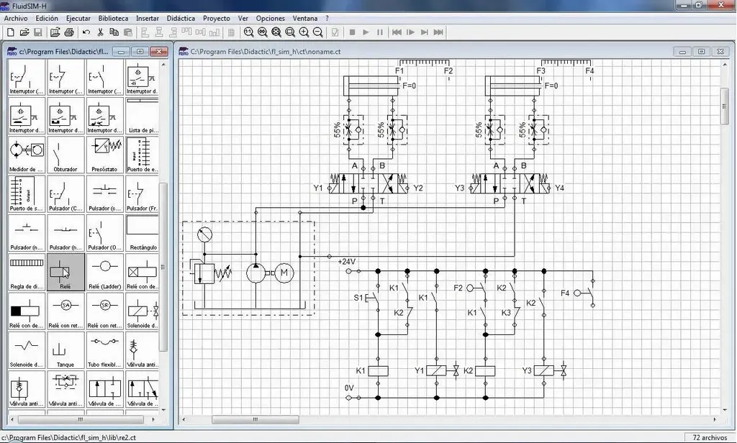Select the Lista de piezas item
The height and width of the screenshot is (443, 737).
point(143,116)
